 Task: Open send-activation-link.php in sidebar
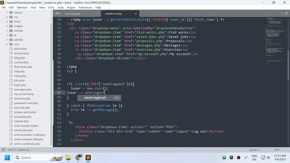[29, 139]
